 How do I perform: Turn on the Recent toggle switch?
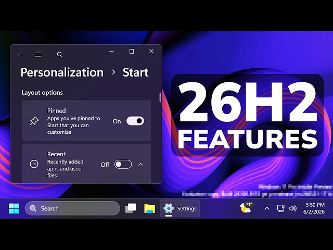pyautogui.click(x=123, y=165)
